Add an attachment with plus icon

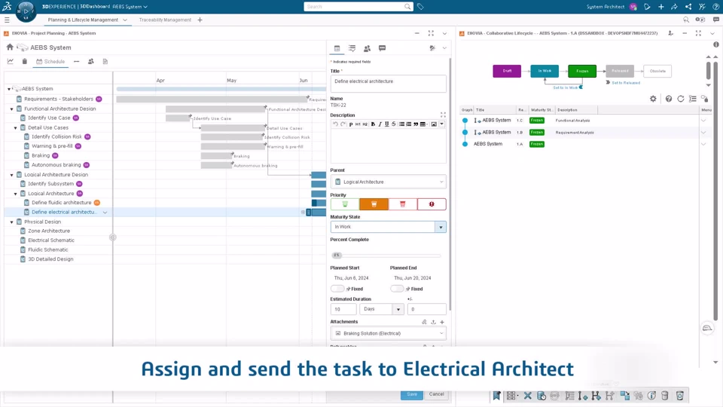pyautogui.click(x=442, y=322)
